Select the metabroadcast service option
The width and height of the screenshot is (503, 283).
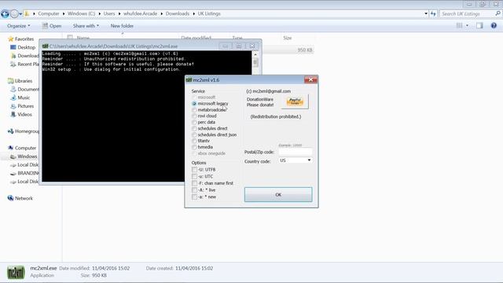pos(194,110)
